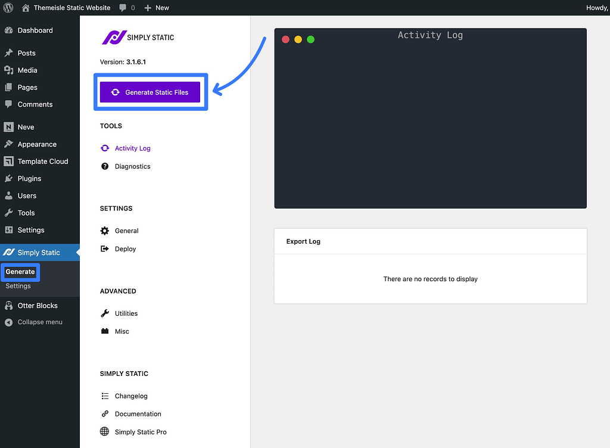Click the Activity Log refresh icon
This screenshot has height=448, width=610.
[x=104, y=148]
